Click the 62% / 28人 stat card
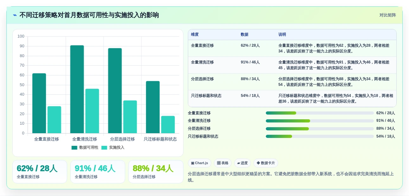 point(40,172)
